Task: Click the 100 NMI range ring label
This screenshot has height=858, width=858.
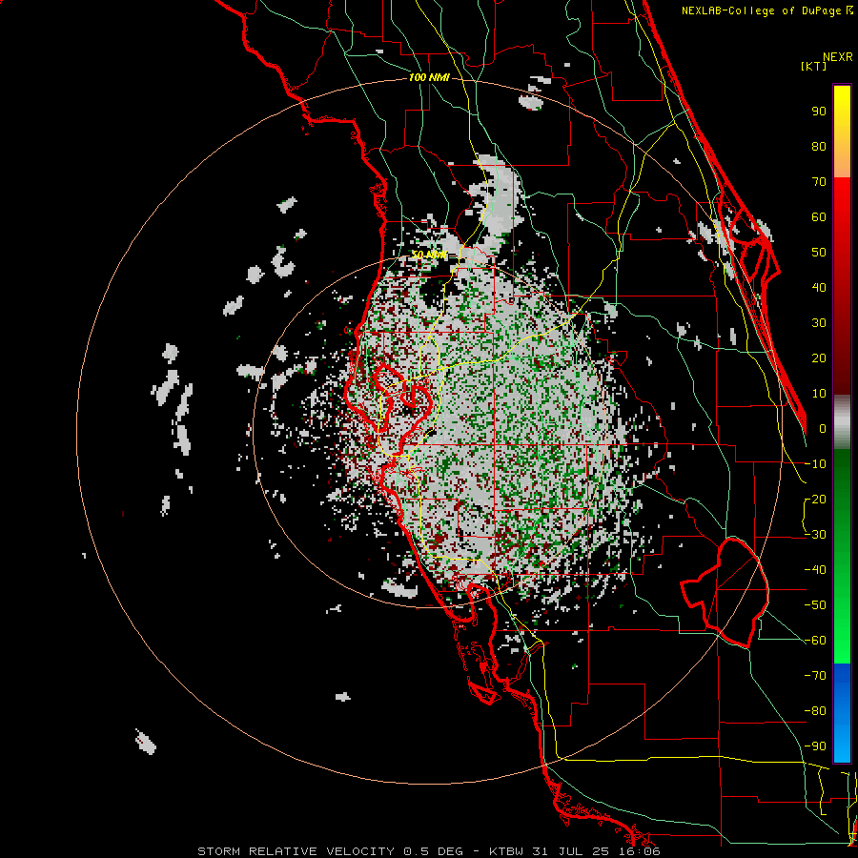Action: [x=429, y=77]
